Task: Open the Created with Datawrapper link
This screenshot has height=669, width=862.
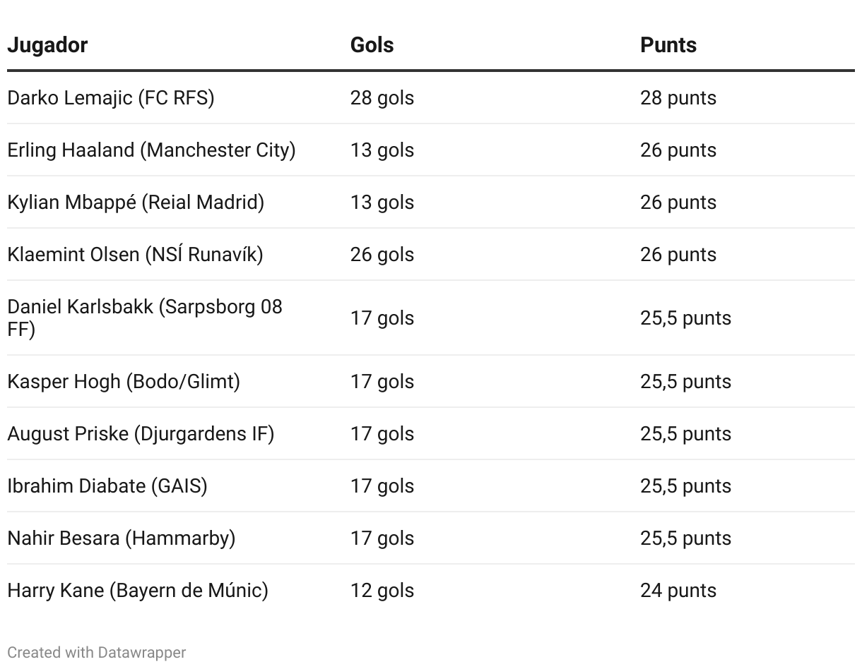Action: click(x=97, y=653)
